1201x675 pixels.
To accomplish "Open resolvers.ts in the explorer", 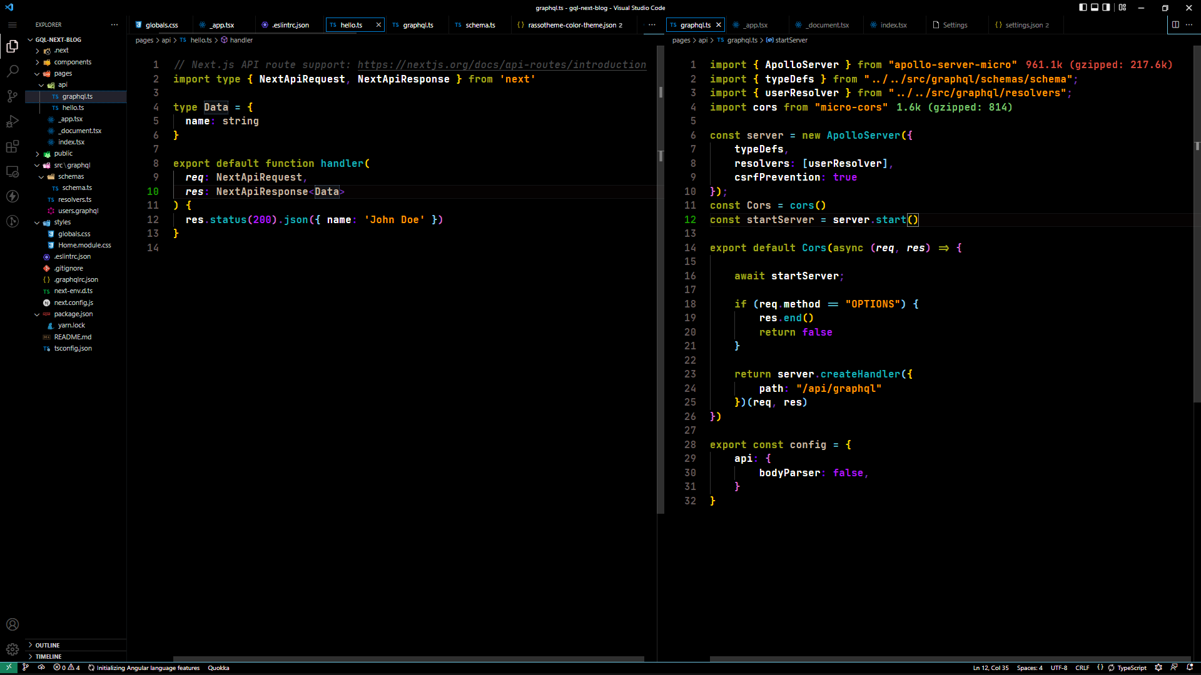I will point(74,199).
